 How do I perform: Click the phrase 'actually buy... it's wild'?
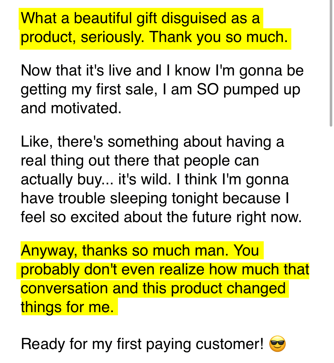click(96, 179)
